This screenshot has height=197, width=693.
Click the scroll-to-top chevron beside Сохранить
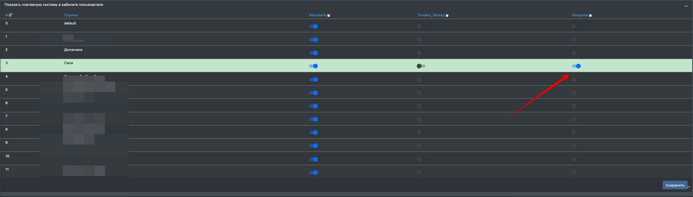coord(689,187)
